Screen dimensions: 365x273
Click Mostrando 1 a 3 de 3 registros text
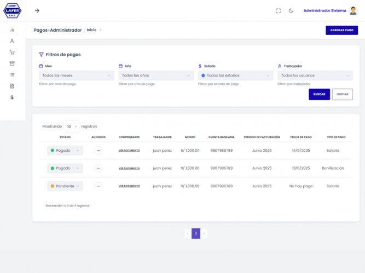[67, 206]
